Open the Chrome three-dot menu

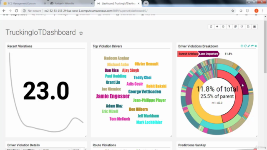point(263,11)
